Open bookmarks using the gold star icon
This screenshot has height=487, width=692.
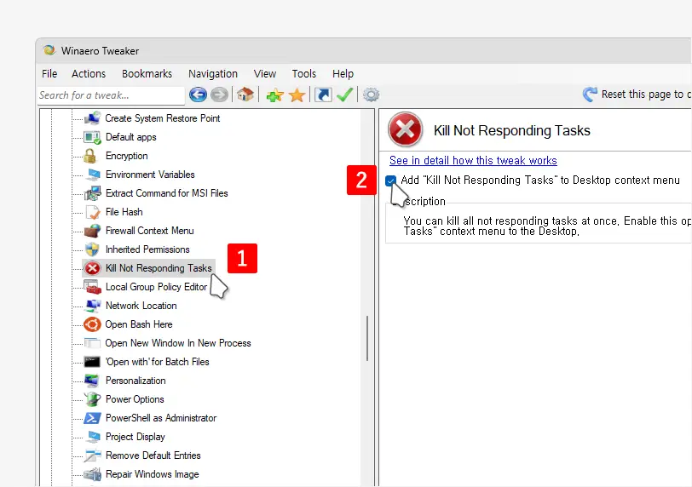tap(297, 95)
